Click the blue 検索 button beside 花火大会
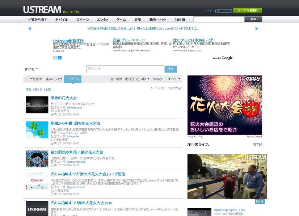Image resolution: width=299 pixels, height=216 pixels. (170, 69)
